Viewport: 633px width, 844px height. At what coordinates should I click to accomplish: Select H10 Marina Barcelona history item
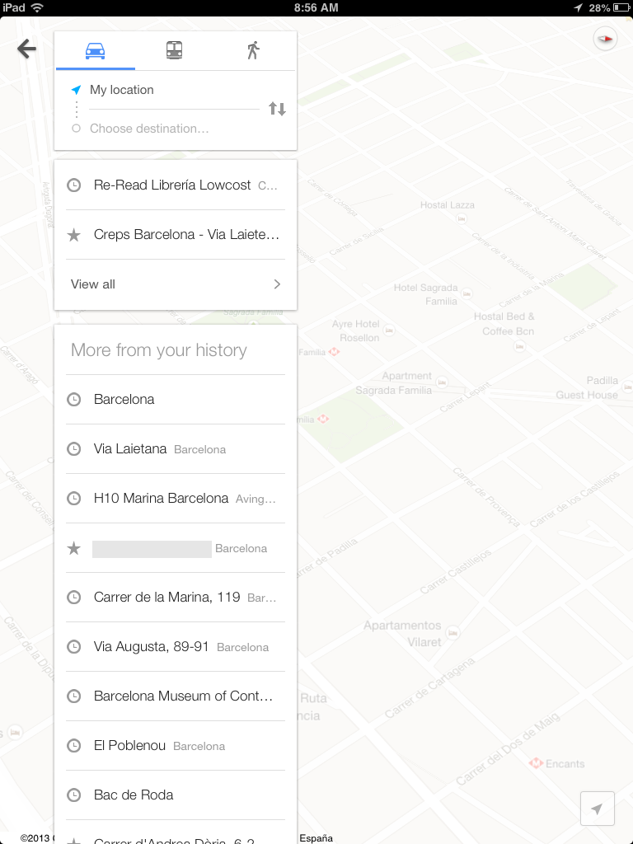[x=175, y=499]
